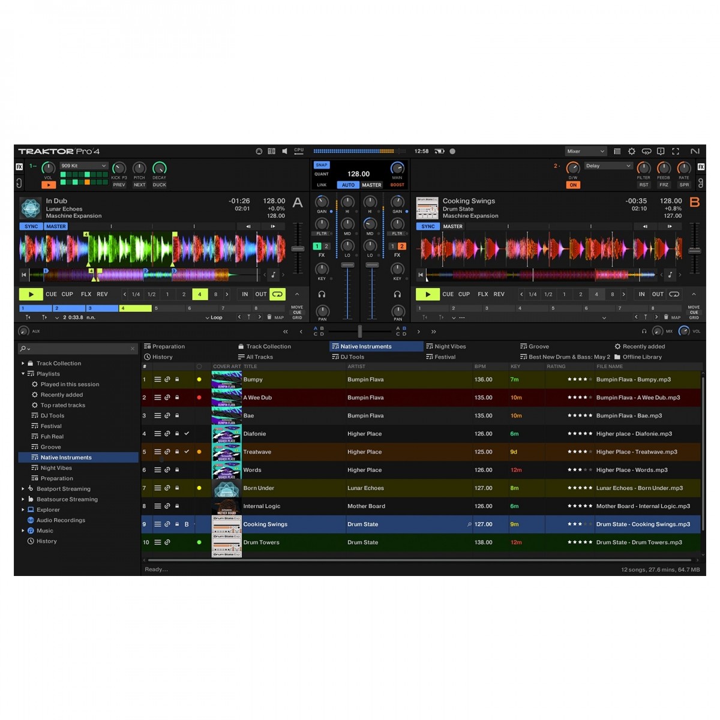Select the metronome tempo icon in the header
Viewport: 720px width, 720px height.
click(260, 151)
